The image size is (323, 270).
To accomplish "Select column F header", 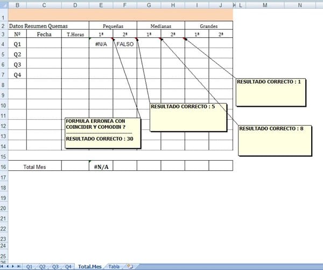I will [x=125, y=5].
